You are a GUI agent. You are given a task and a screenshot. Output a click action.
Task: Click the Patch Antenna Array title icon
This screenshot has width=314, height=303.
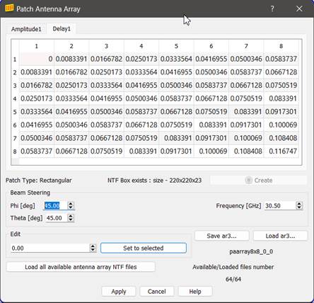(9, 8)
